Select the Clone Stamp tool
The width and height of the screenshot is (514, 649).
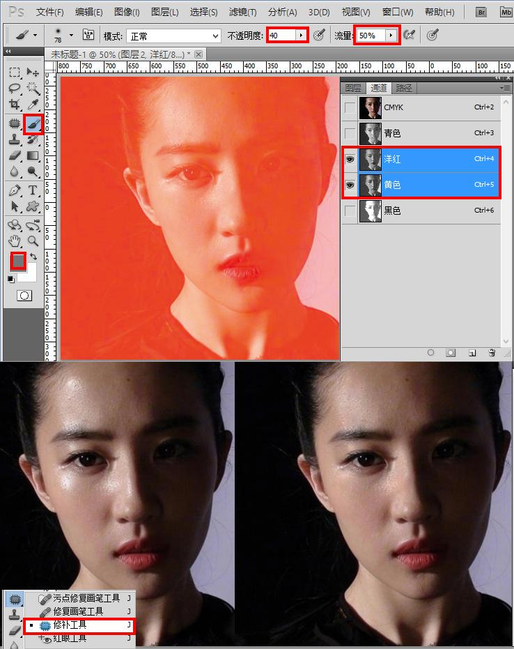click(x=15, y=139)
